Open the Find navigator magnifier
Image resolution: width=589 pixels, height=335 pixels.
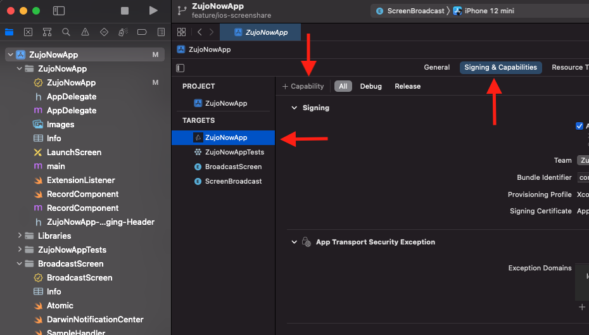(66, 32)
